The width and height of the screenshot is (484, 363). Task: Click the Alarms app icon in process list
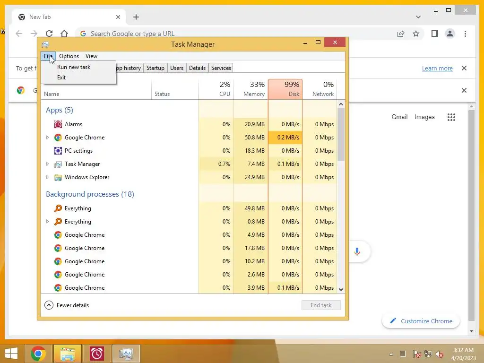click(x=58, y=124)
